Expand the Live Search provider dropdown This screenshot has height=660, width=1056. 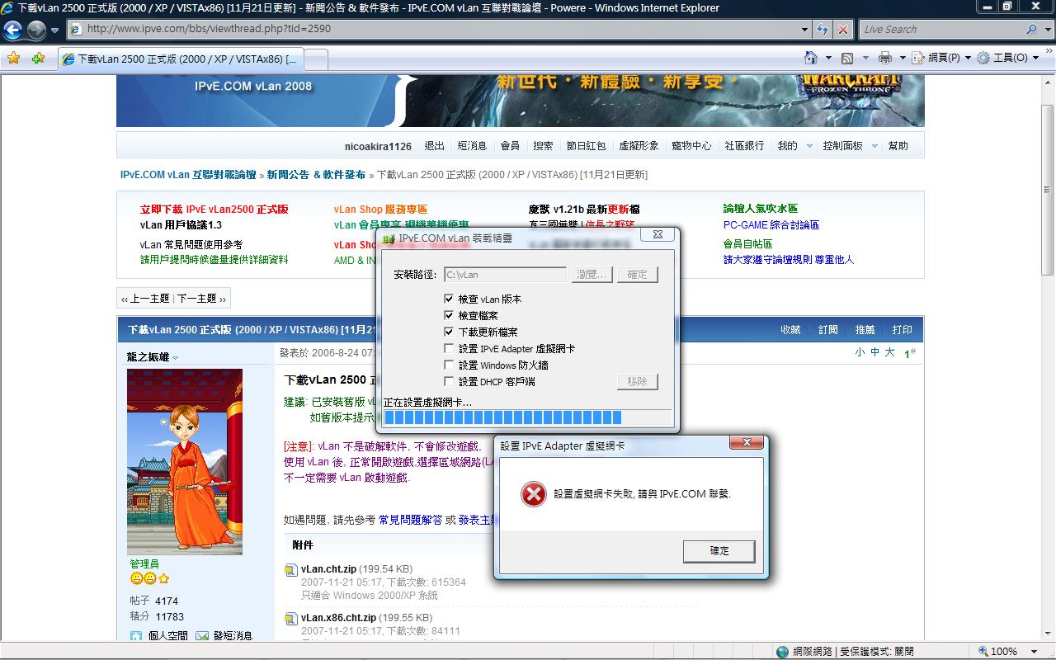pyautogui.click(x=1046, y=29)
